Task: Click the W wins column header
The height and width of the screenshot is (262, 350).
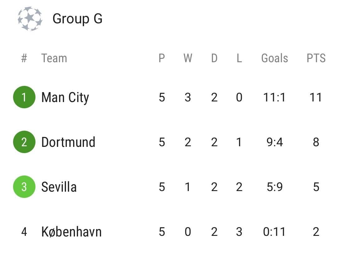Action: tap(188, 58)
